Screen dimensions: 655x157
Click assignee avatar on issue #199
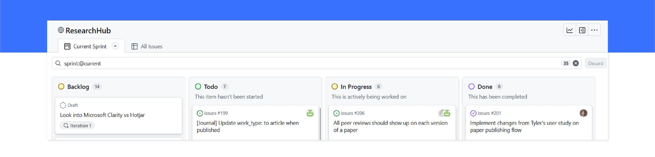[x=310, y=113]
